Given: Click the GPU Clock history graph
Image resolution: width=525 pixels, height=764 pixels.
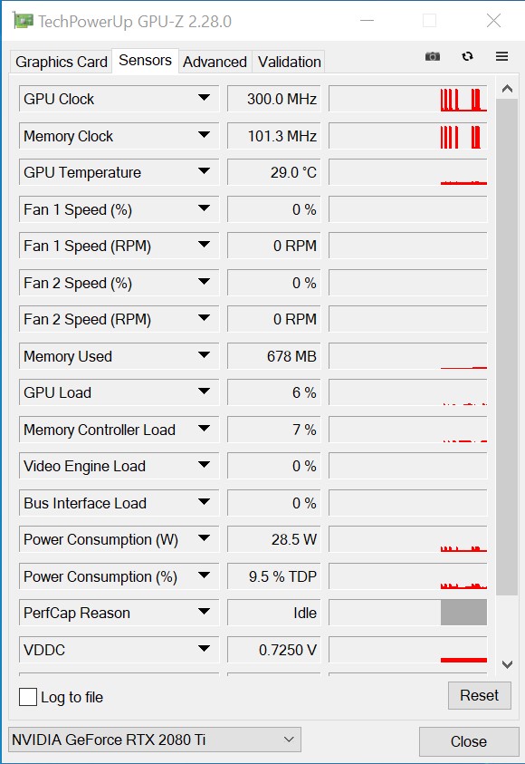Looking at the screenshot, I should (407, 99).
